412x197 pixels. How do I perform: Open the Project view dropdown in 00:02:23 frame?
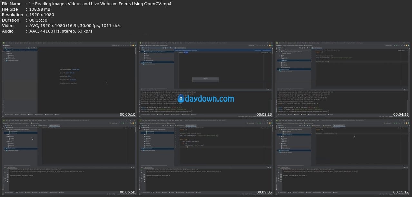point(145,48)
